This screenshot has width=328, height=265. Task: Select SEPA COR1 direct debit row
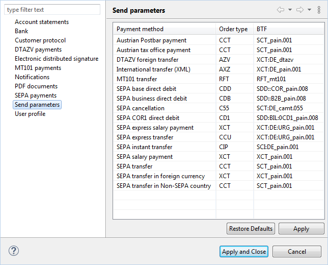[x=218, y=118]
